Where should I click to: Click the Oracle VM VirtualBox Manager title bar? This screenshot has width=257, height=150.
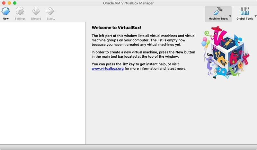128,3
